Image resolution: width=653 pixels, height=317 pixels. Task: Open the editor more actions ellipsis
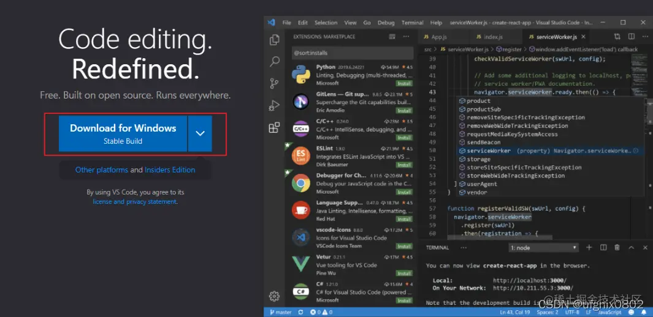[x=645, y=37]
